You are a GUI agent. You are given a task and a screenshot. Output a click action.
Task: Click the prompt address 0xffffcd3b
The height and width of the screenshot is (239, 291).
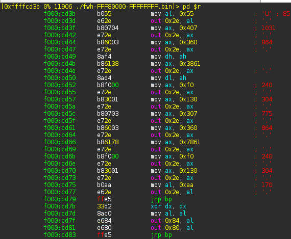22,7
